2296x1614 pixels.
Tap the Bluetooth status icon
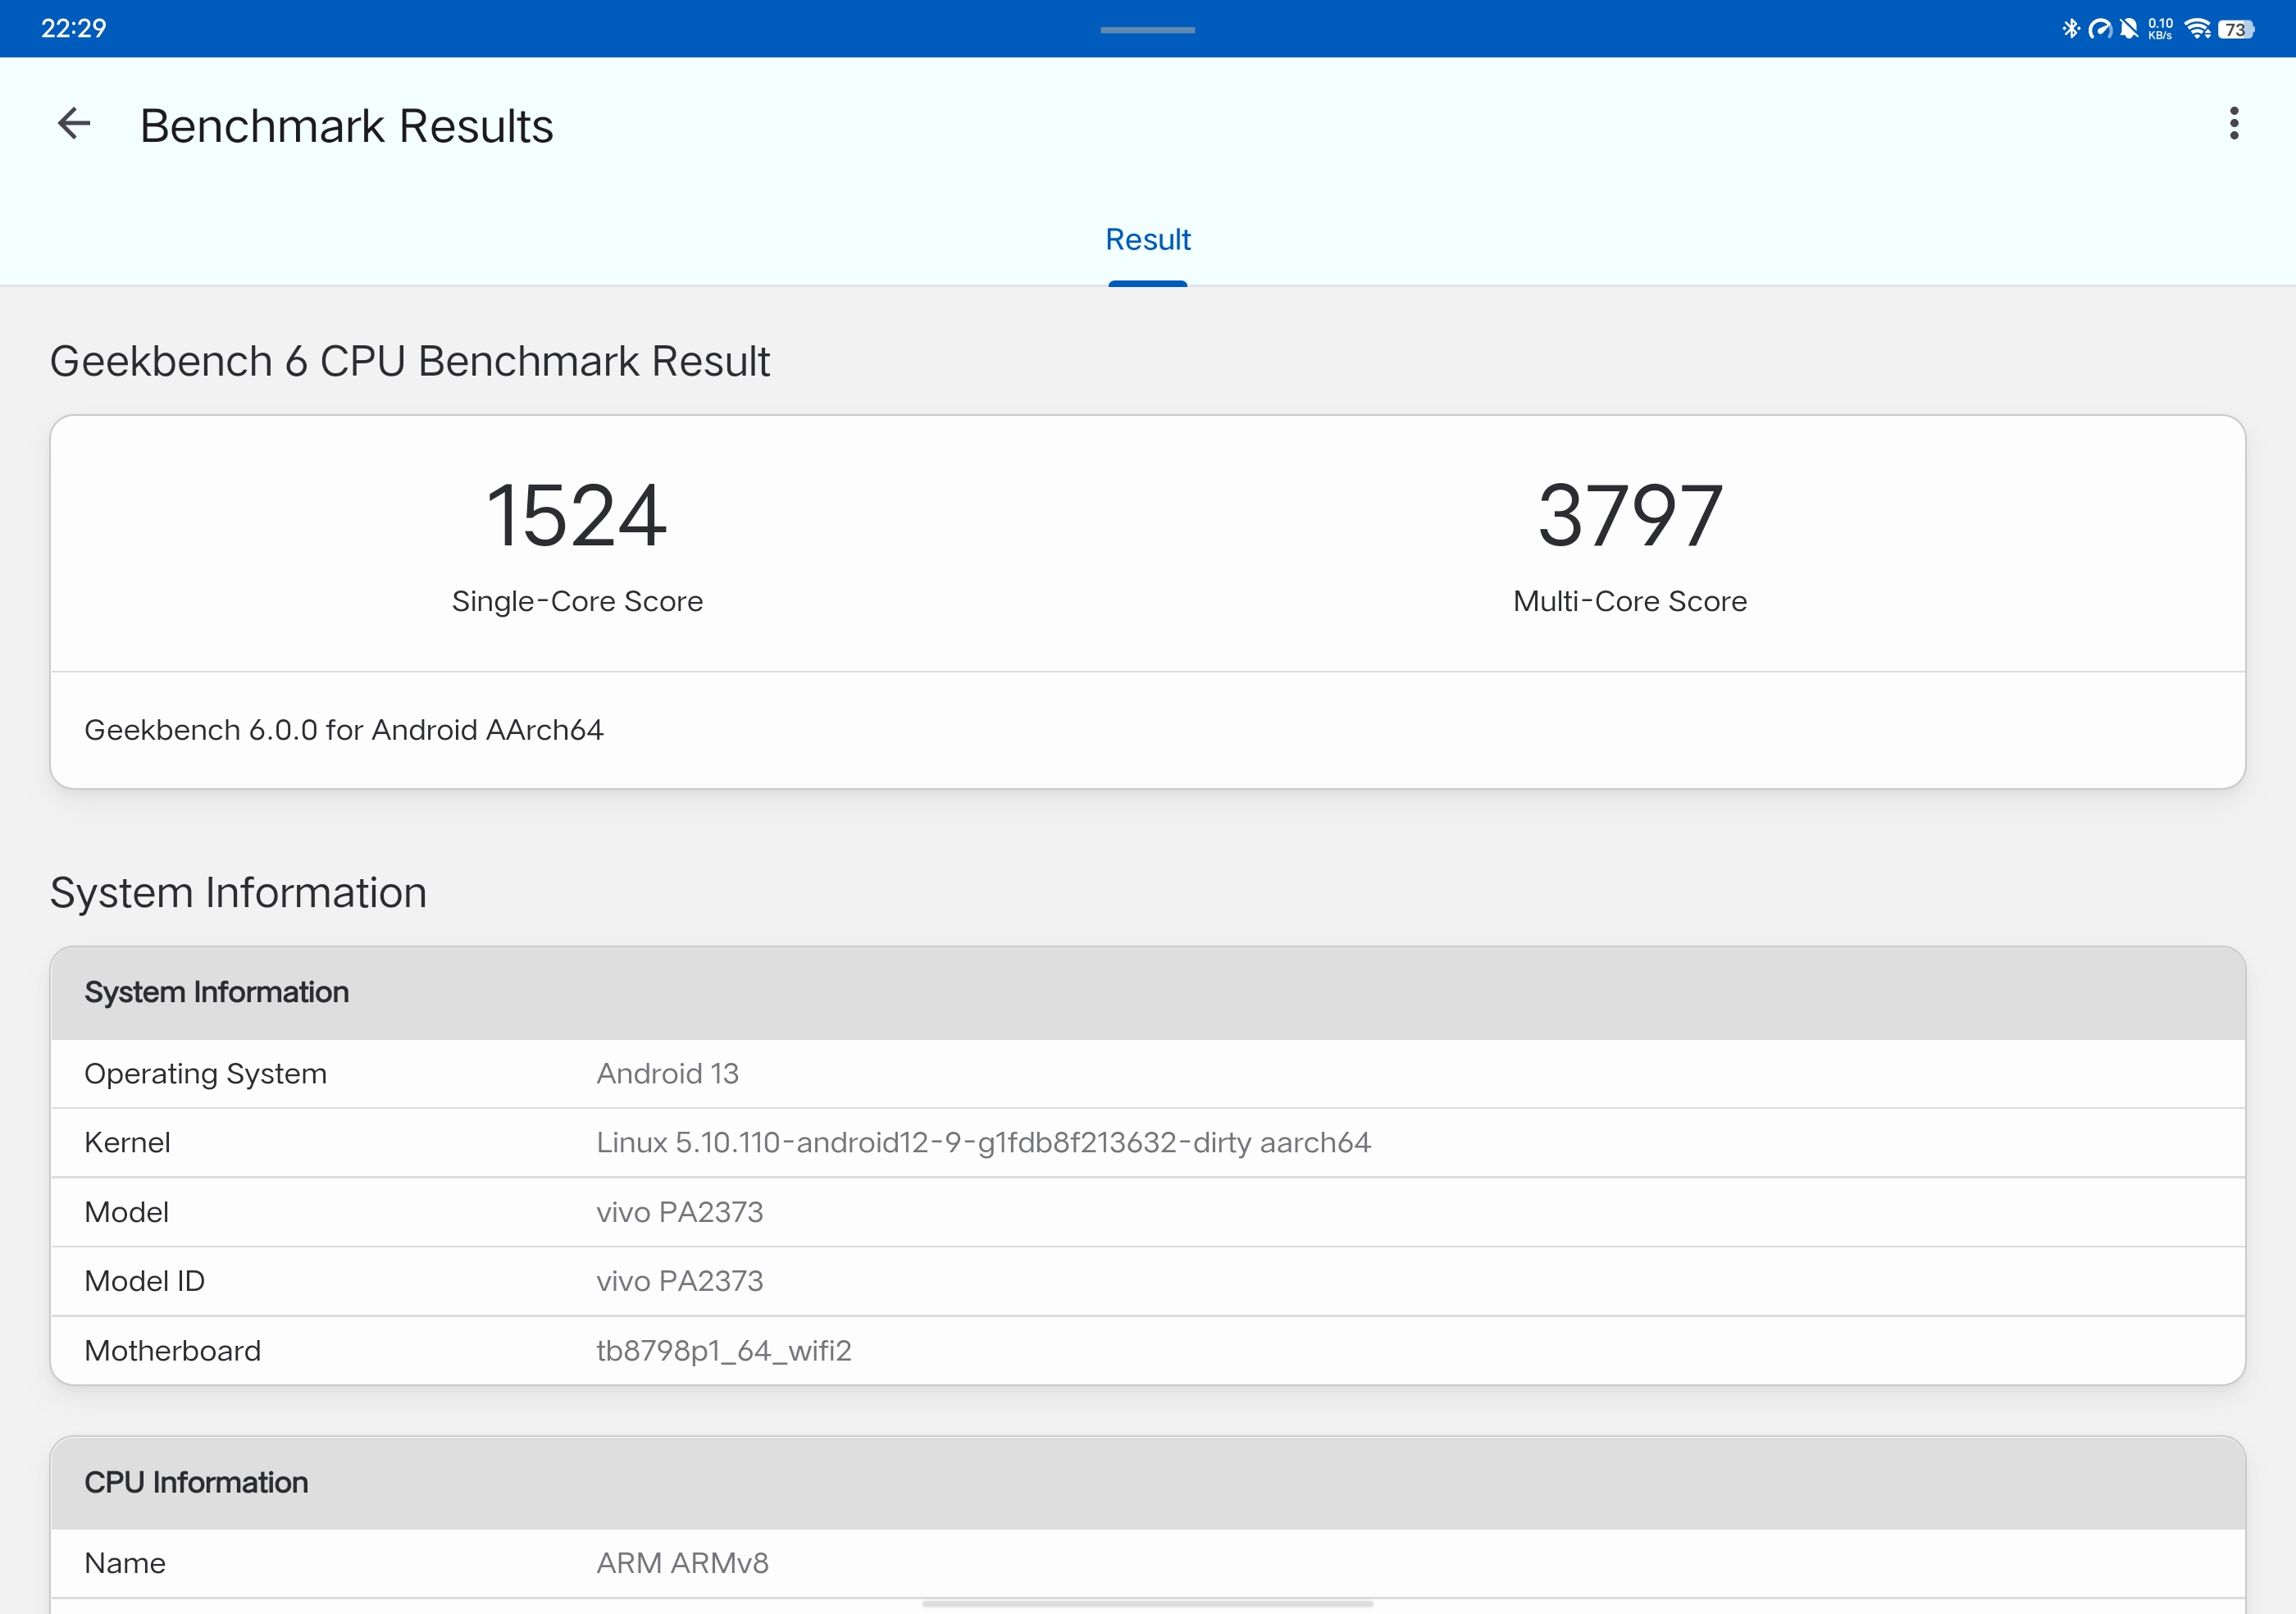2070,28
